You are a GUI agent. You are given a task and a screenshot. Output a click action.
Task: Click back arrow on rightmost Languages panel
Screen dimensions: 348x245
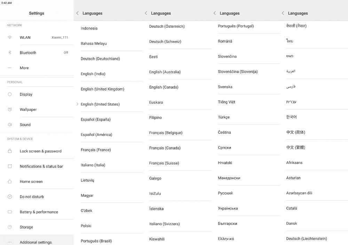pos(282,13)
